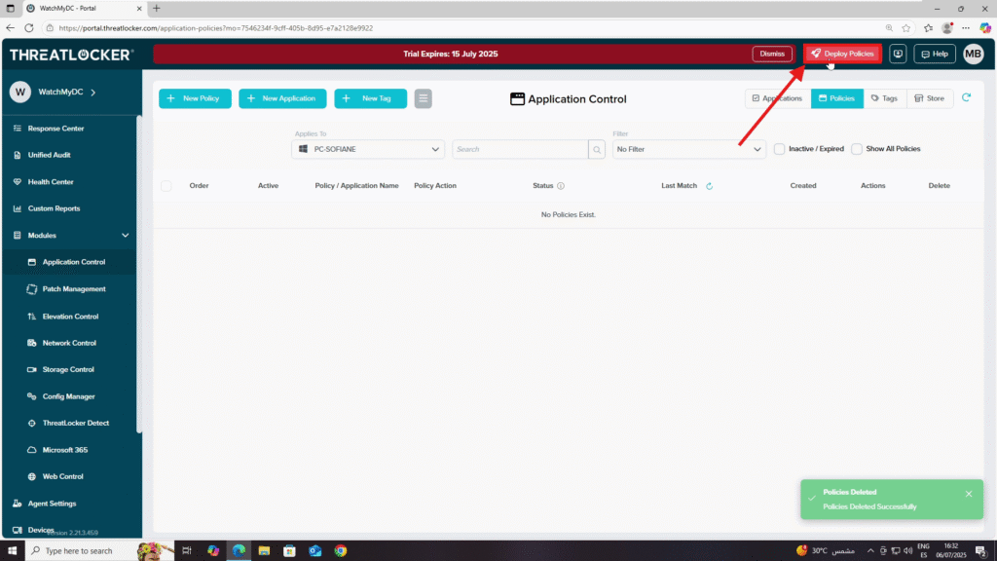Open the MB user profile avatar
Screen dimensions: 997x561
click(x=973, y=55)
